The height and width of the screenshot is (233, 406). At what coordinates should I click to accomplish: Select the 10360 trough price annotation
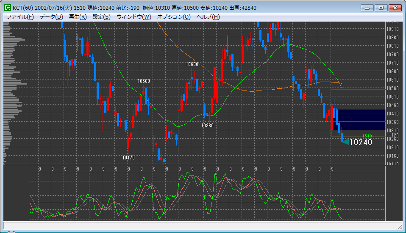[x=207, y=126]
